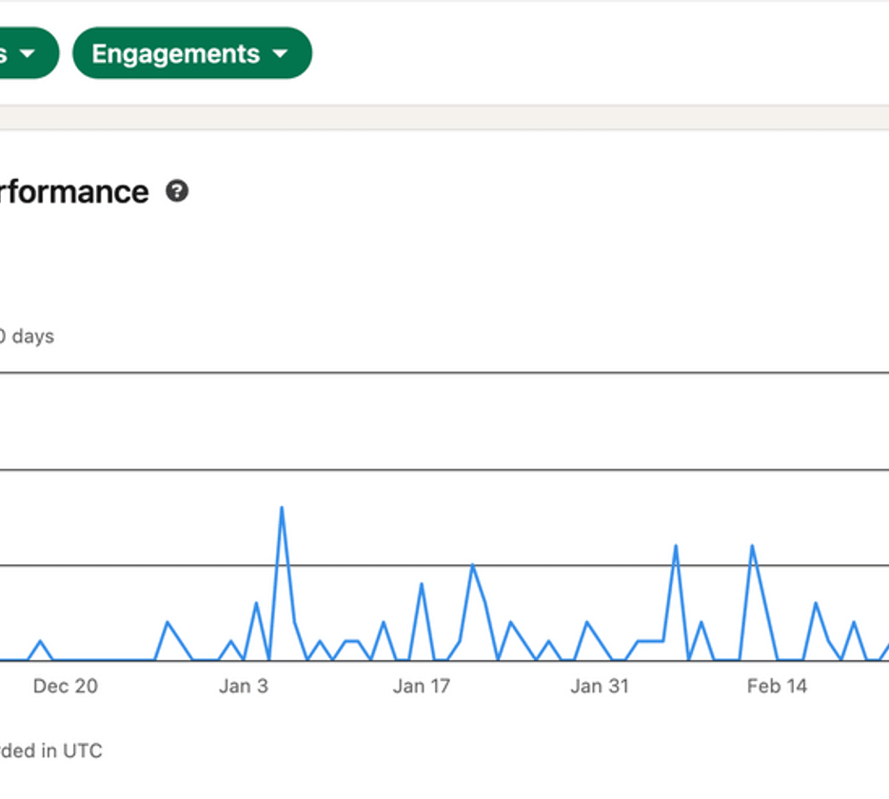Image resolution: width=889 pixels, height=799 pixels.
Task: Click the line peak directly above Jan 17 label
Action: click(422, 584)
